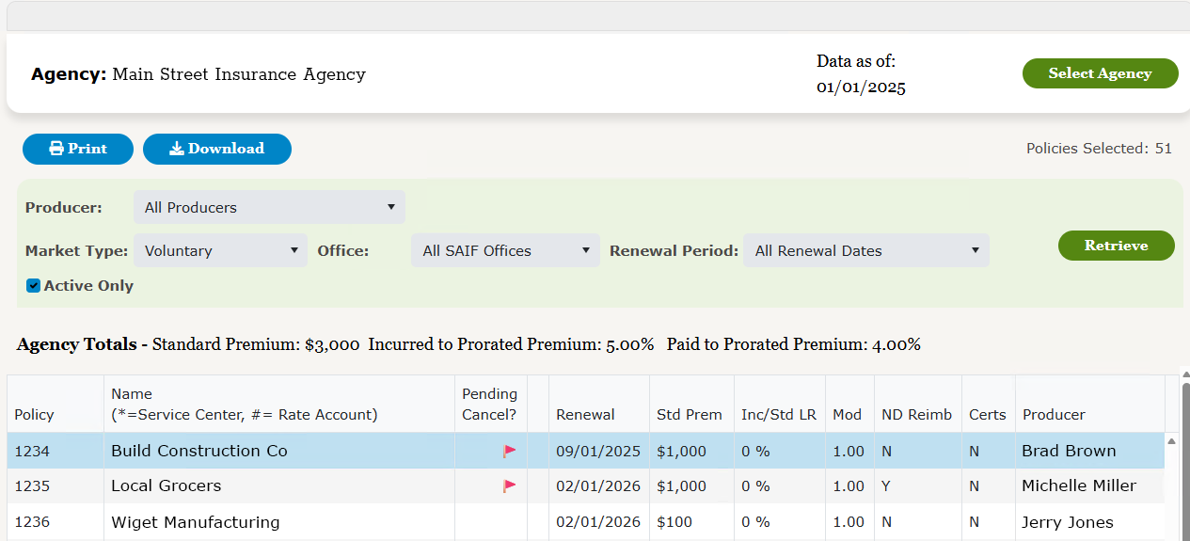Screen dimensions: 1190x541
Task: Open the Producer dropdown
Action: (269, 208)
